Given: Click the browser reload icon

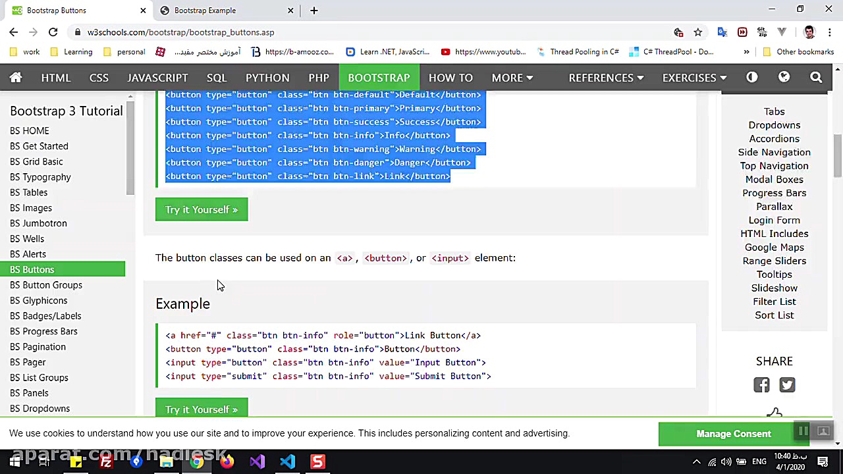Looking at the screenshot, I should coord(53,32).
